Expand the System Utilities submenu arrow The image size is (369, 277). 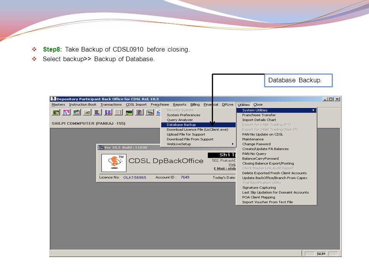[314, 110]
